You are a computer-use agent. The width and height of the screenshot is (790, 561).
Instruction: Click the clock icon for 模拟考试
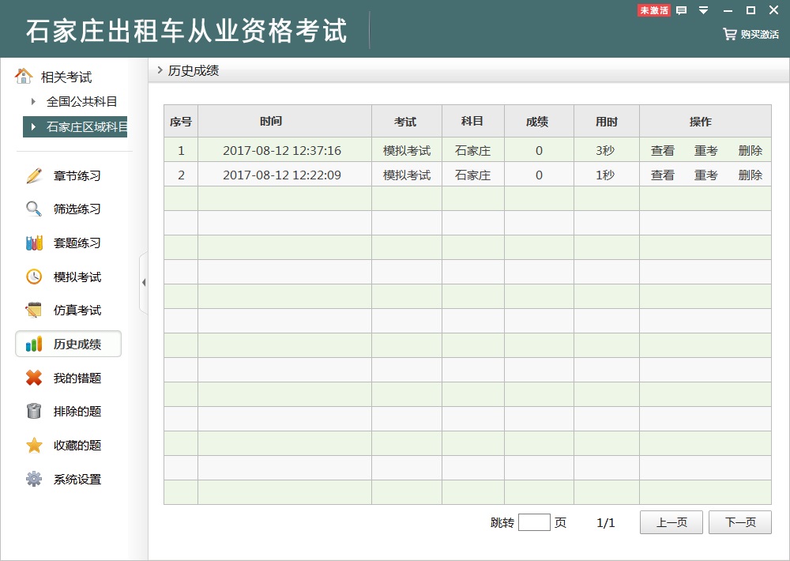tap(34, 277)
